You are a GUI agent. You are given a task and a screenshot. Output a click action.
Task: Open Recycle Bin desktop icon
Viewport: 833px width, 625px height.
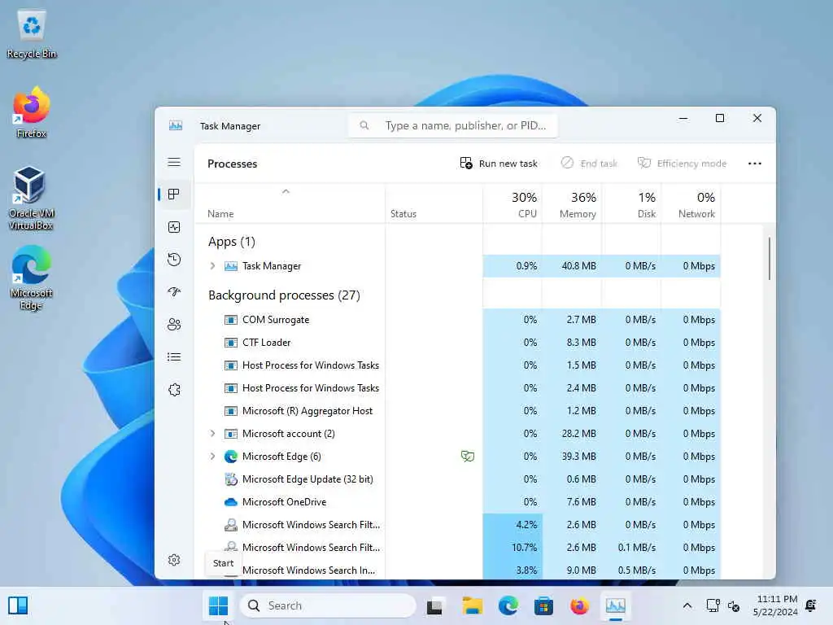coord(32,34)
